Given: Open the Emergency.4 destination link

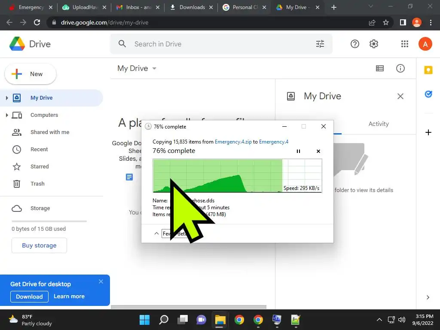Looking at the screenshot, I should (x=274, y=142).
